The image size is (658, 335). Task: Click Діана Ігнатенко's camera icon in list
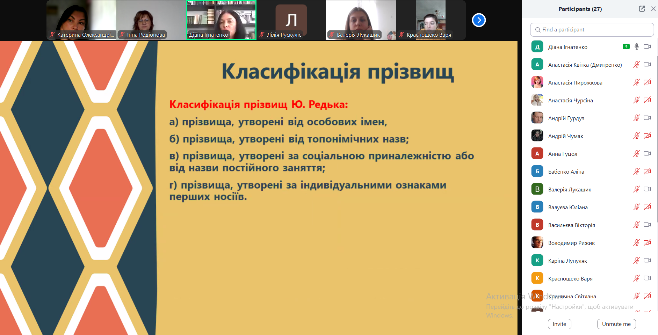(x=647, y=46)
